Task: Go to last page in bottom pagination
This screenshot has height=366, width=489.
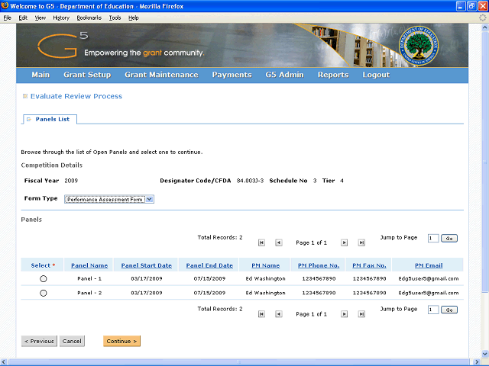Action: tap(361, 313)
